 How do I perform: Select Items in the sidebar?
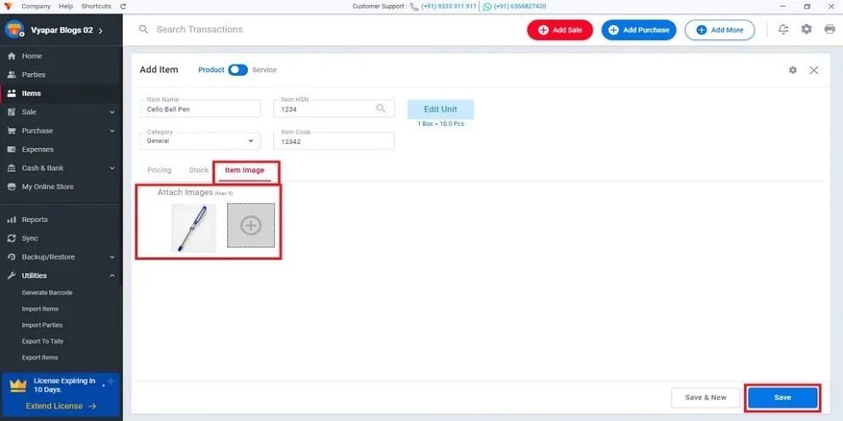click(x=32, y=94)
